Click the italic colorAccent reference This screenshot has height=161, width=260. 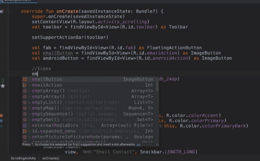tap(203, 115)
